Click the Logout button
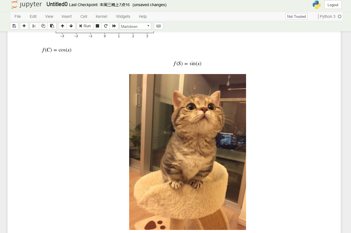Viewport: 351px width, 233px height. [x=333, y=5]
